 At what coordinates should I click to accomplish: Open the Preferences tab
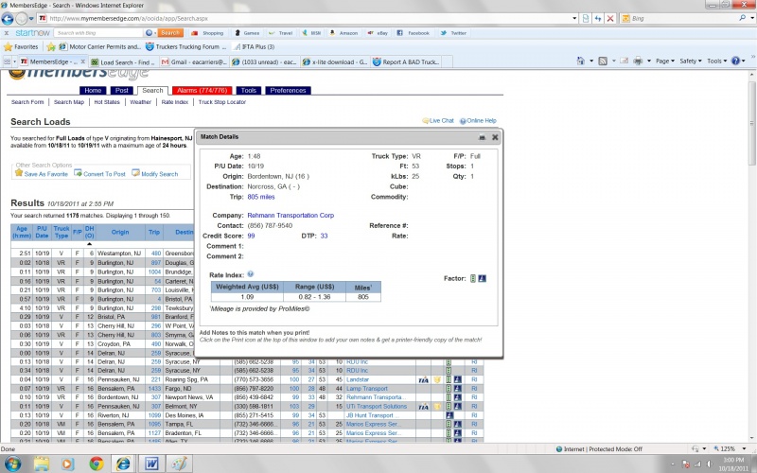[288, 90]
